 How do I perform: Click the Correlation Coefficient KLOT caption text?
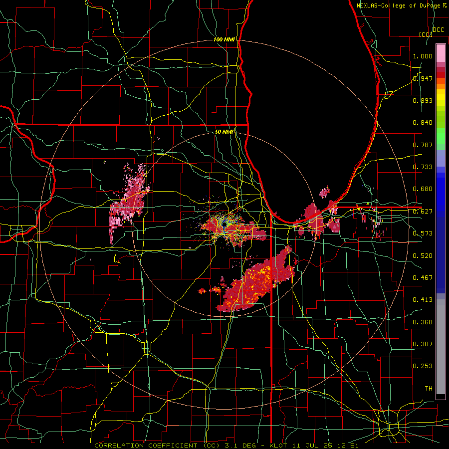(x=226, y=446)
